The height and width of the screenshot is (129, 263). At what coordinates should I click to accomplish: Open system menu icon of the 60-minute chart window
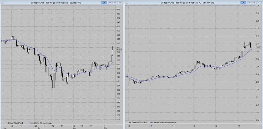127,3
